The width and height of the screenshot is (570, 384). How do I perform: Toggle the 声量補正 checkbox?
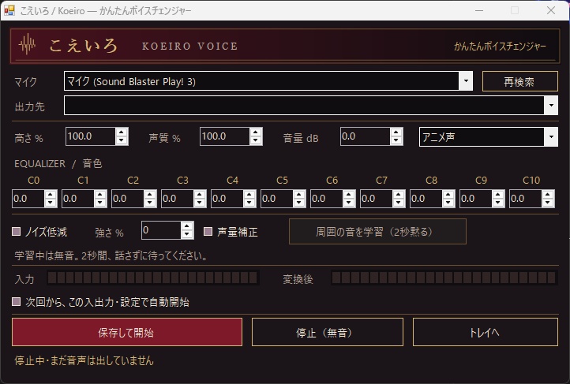[x=208, y=232]
